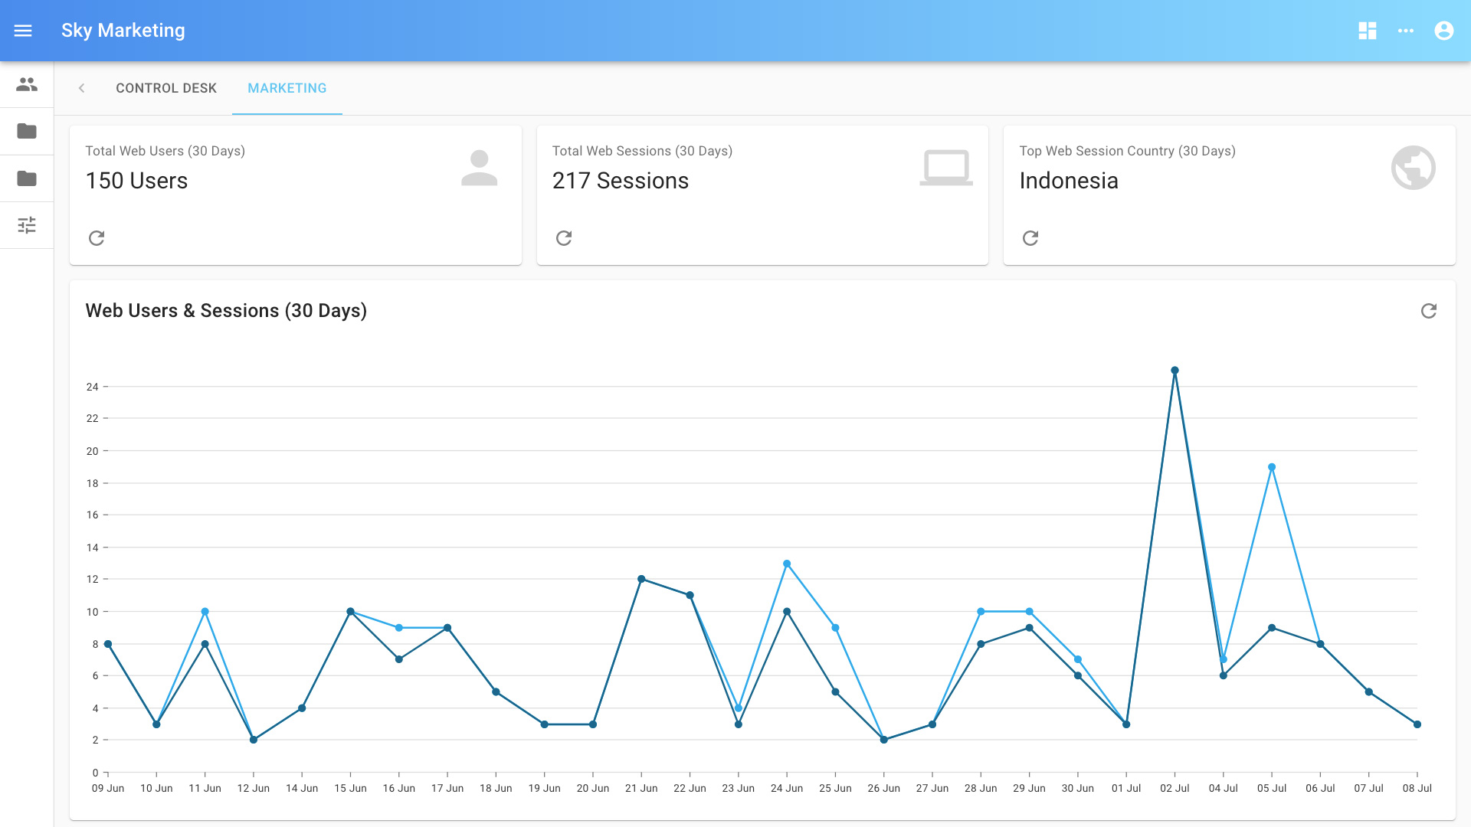This screenshot has width=1471, height=827.
Task: Click the 24 Jun sessions data point
Action: 786,563
